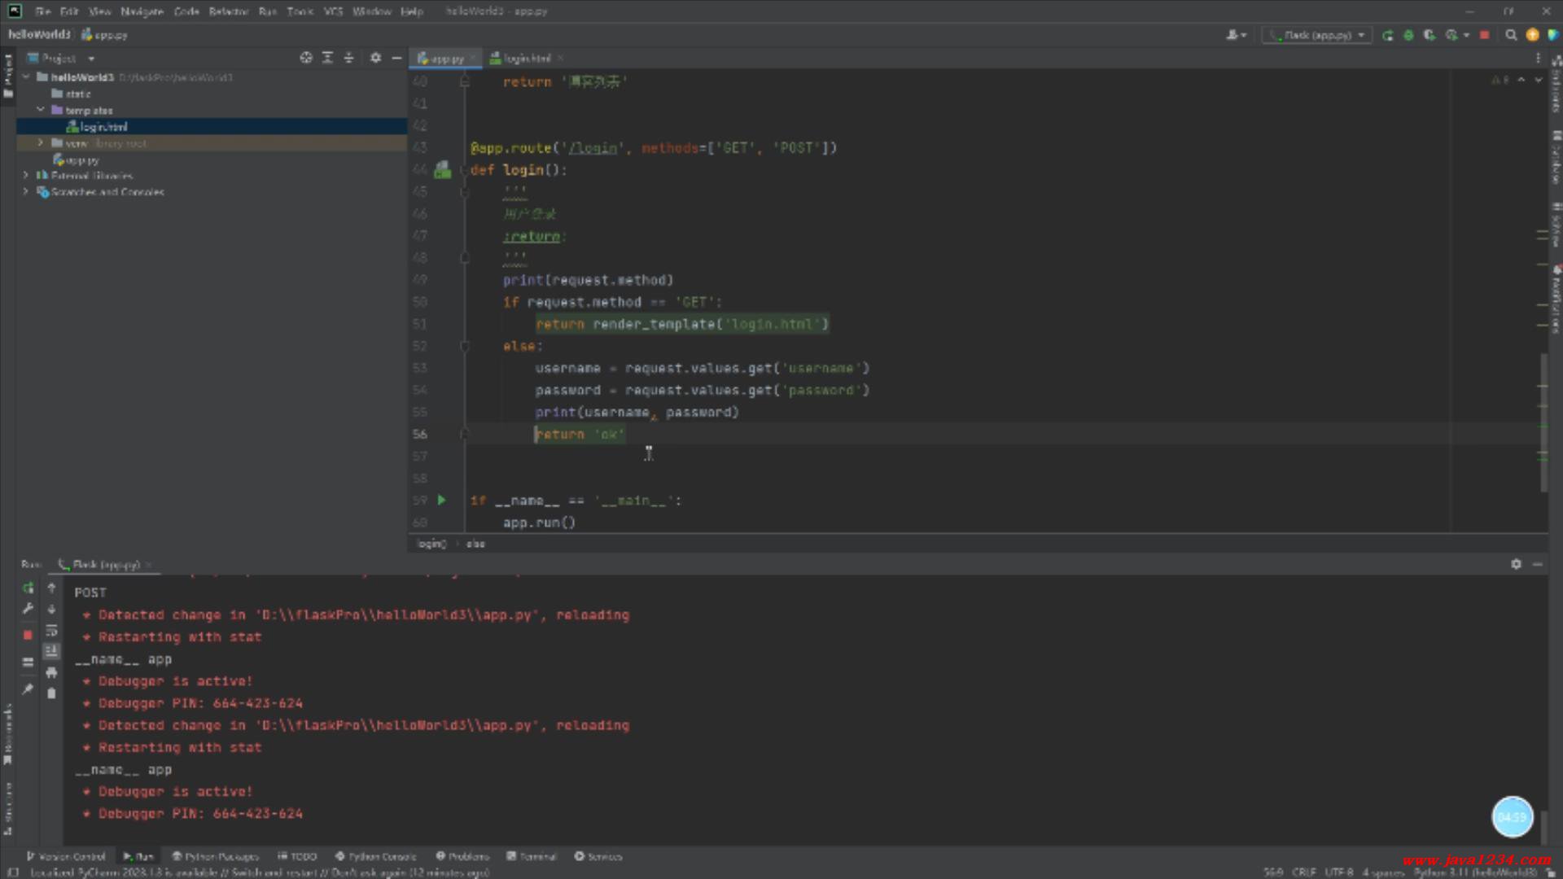Toggle scroll to end in Run console
Screen dimensions: 1563x879
click(51, 651)
